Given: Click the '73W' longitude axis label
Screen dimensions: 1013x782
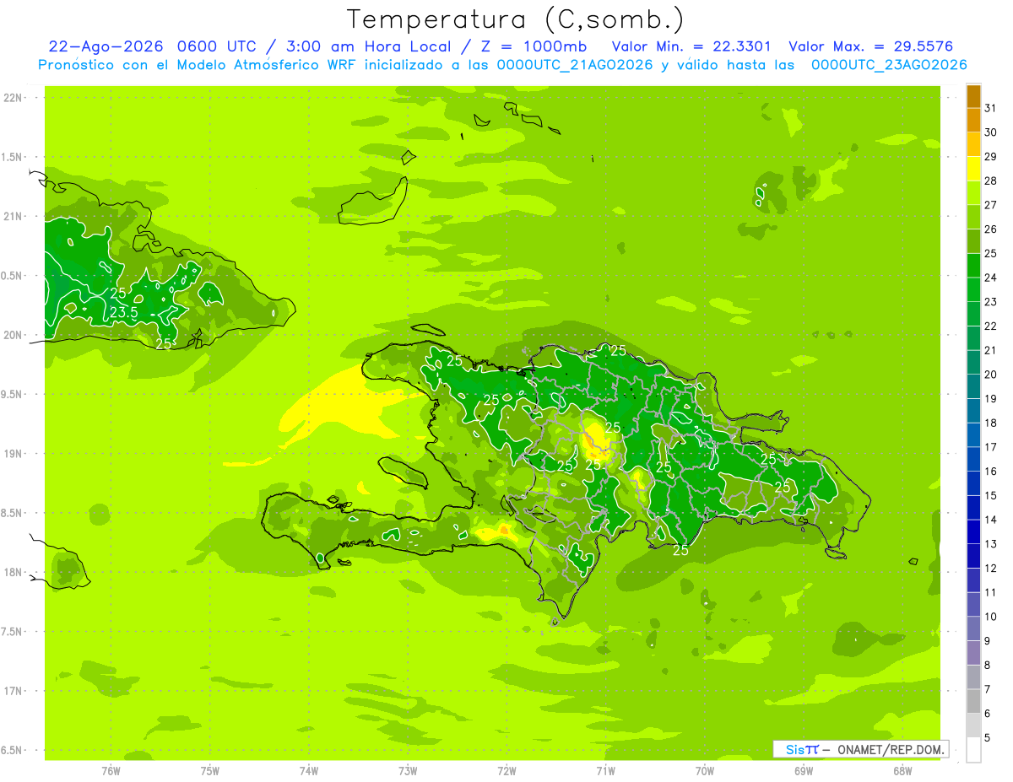Looking at the screenshot, I should tap(408, 771).
